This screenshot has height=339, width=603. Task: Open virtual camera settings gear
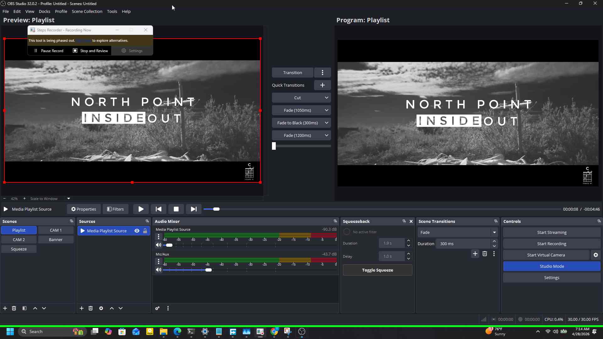pos(596,255)
